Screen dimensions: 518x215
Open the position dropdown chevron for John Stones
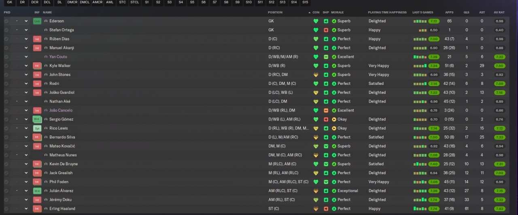[x=26, y=74]
